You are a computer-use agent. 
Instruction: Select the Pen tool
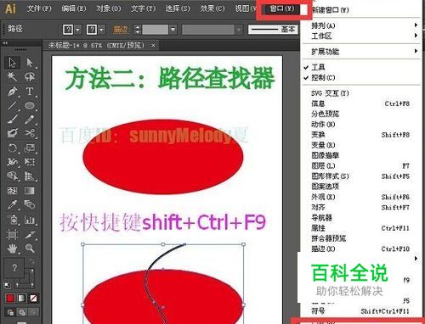click(12, 92)
